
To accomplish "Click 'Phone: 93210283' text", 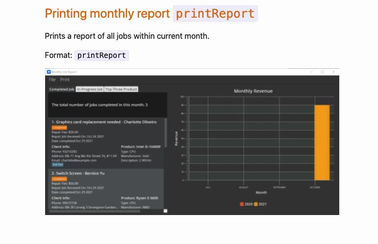I will coord(64,152).
